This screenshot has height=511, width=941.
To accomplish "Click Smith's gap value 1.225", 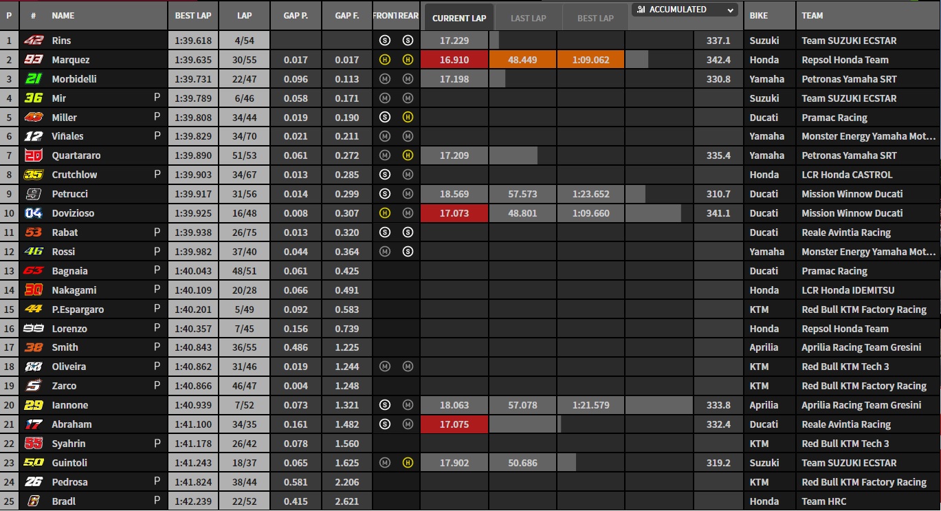I will [347, 347].
